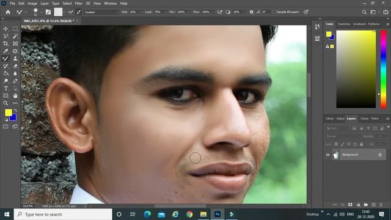Toggle pressure for size control
This screenshot has height=220, width=391.
306,12
